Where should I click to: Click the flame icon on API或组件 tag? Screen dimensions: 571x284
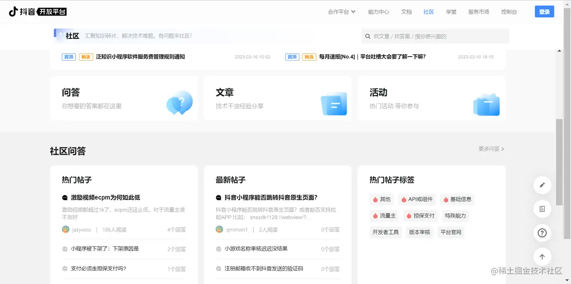[404, 199]
